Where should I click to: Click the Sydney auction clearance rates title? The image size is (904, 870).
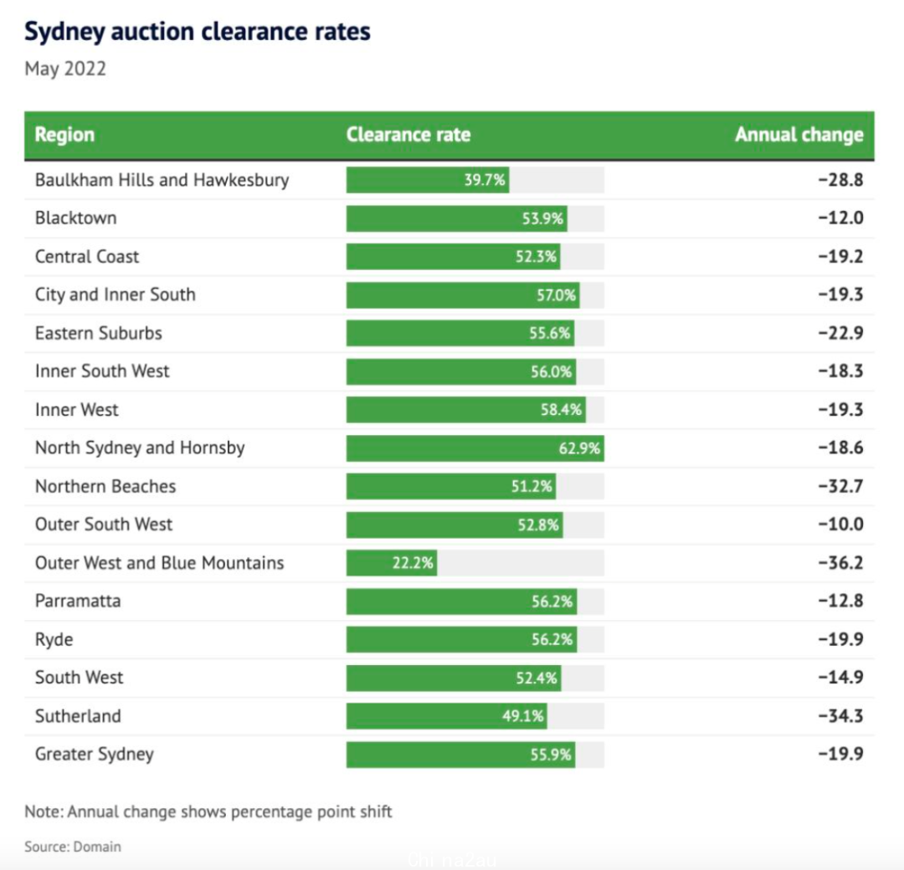tap(198, 33)
